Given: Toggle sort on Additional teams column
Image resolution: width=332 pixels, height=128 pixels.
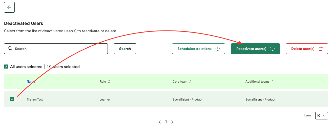Looking at the screenshot, I should click(x=272, y=82).
